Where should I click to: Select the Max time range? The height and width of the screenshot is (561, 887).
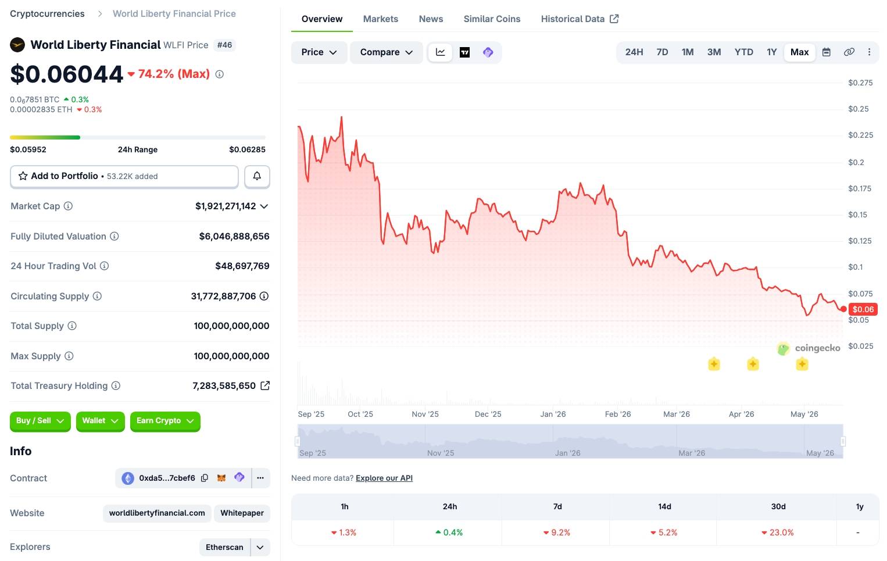click(800, 52)
